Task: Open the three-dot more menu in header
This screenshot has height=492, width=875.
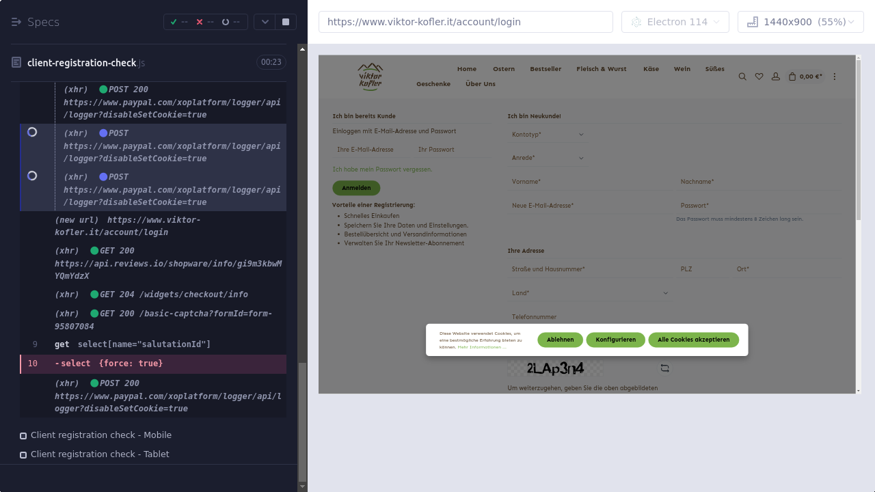Action: point(834,77)
